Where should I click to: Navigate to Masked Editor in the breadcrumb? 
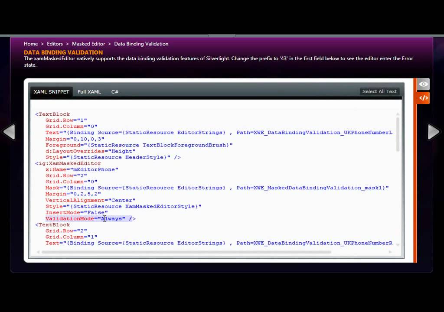(x=88, y=44)
